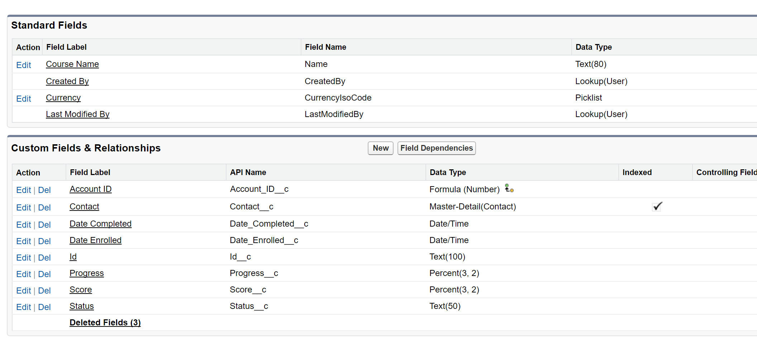Click the Formula (Number) data type text
Viewport: 757px width, 339px height.
click(465, 189)
